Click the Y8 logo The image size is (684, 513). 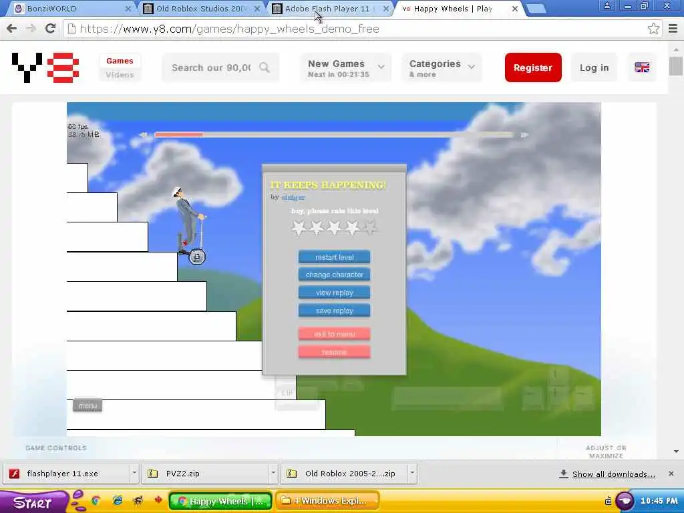click(x=45, y=67)
